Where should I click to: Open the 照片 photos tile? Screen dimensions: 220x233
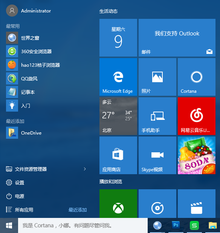pyautogui.click(x=157, y=77)
